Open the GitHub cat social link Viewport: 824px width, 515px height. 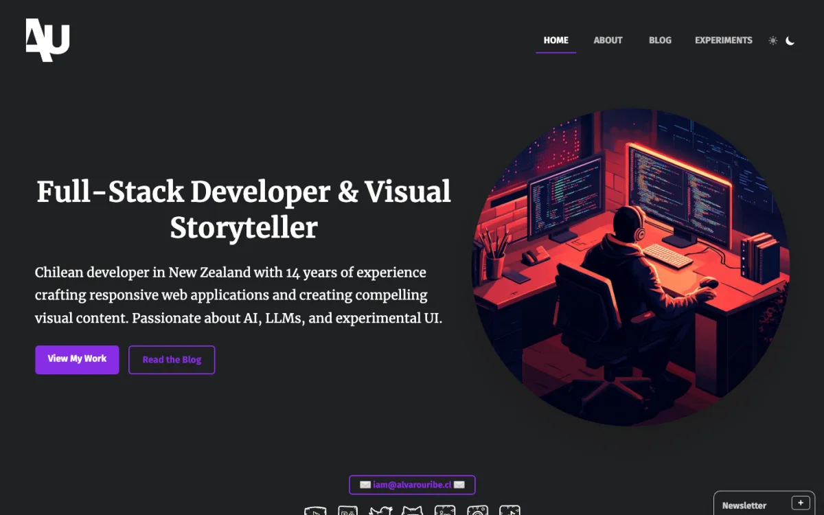[x=412, y=510]
